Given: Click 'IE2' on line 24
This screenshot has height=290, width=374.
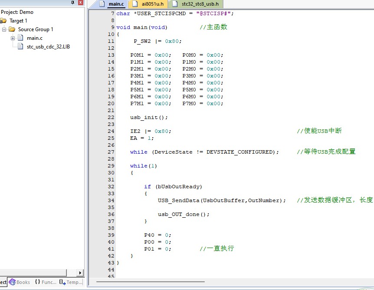Looking at the screenshot, I should point(135,131).
